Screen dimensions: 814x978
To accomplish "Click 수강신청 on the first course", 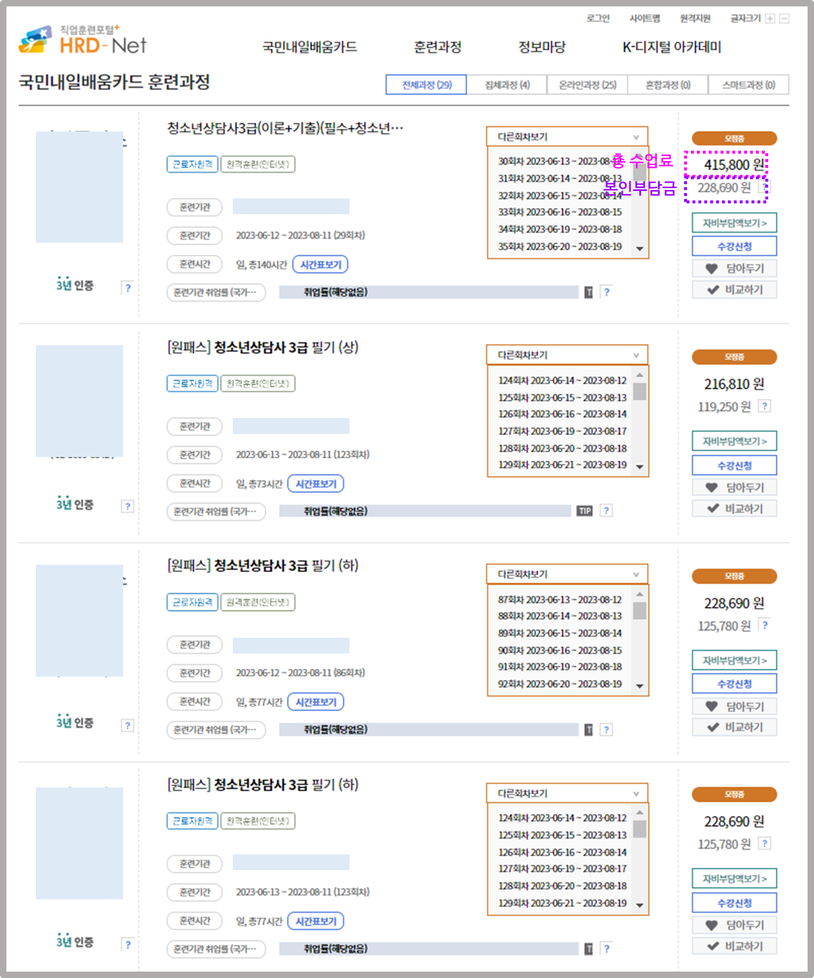I will click(x=734, y=246).
